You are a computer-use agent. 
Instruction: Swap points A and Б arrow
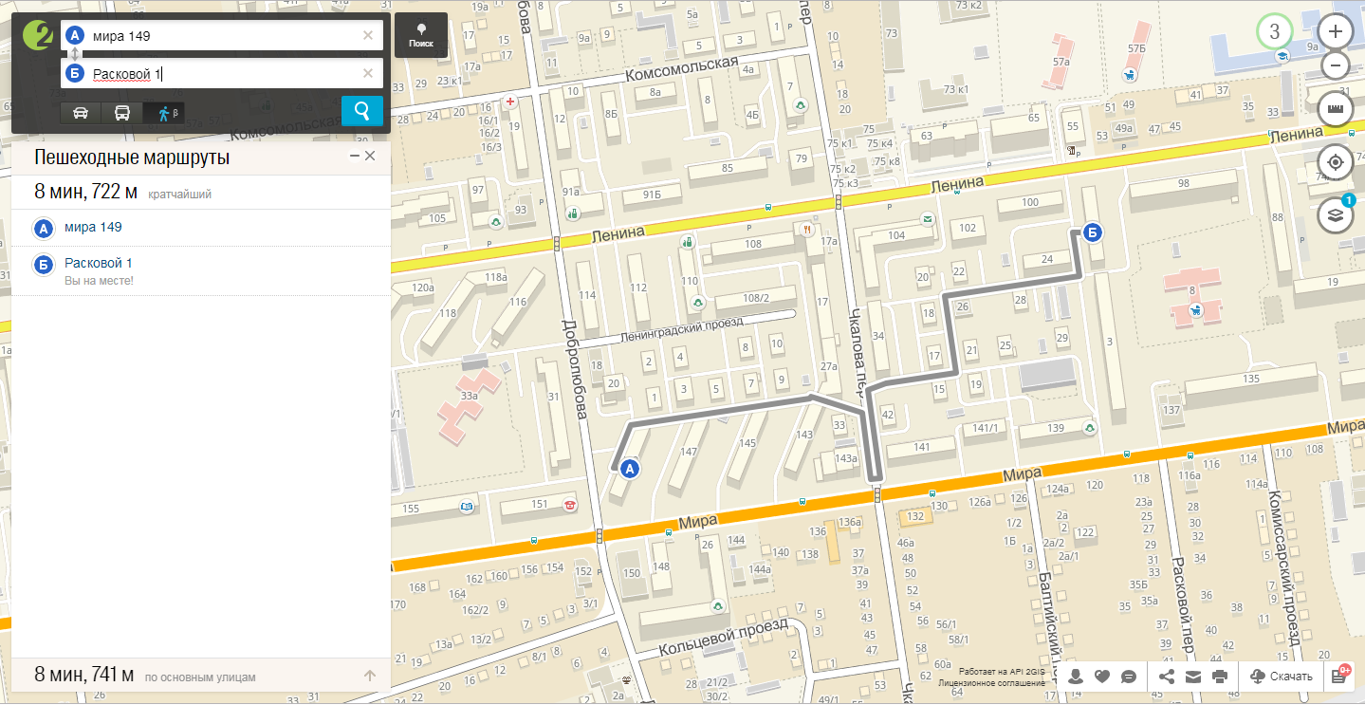point(75,55)
